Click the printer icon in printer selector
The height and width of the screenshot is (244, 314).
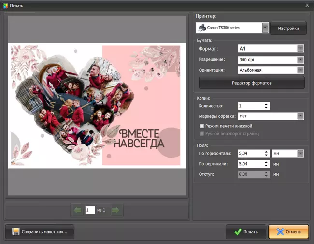click(202, 28)
